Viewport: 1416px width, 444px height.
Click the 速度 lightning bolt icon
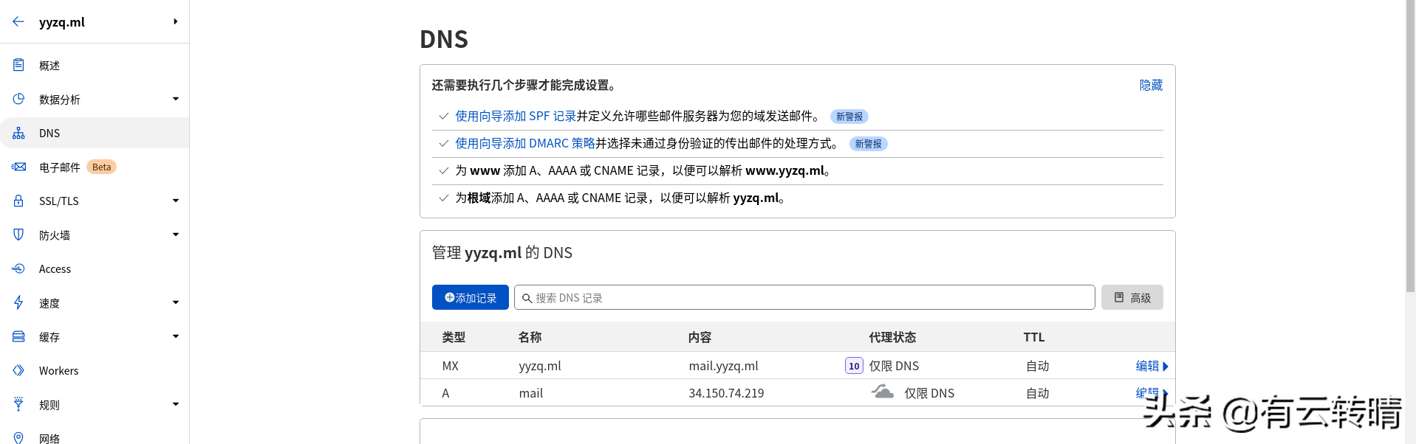point(18,302)
